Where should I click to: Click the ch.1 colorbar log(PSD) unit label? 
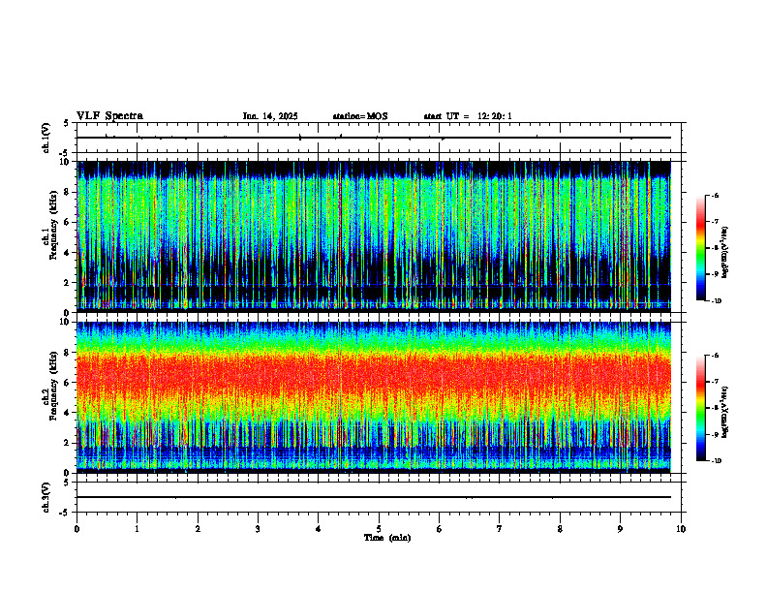725,253
